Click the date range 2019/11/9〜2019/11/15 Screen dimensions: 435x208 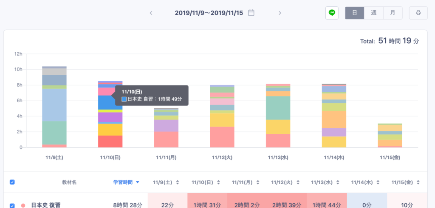(x=209, y=13)
